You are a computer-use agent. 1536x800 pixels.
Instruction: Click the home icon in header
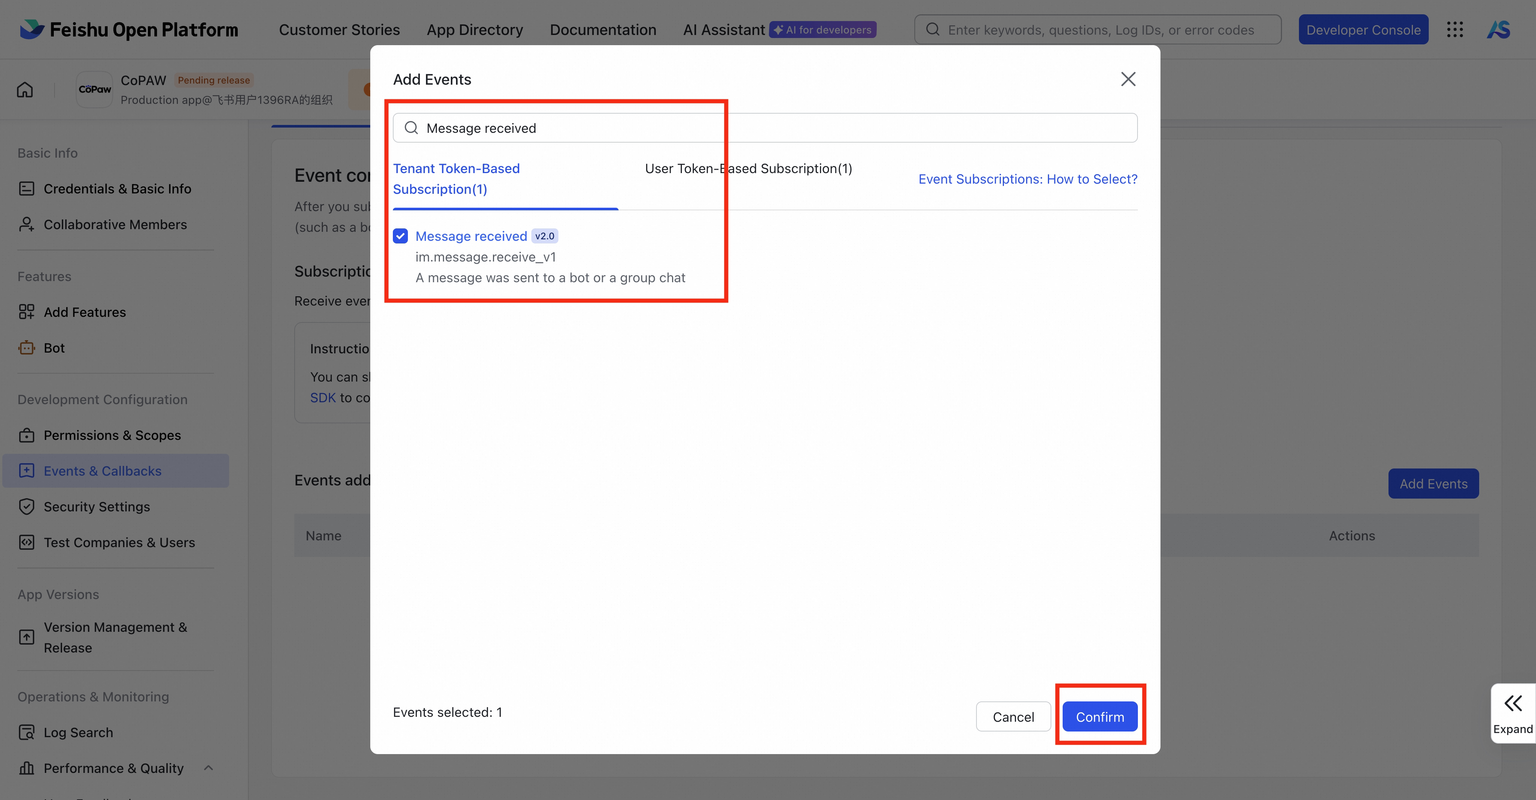click(x=25, y=90)
